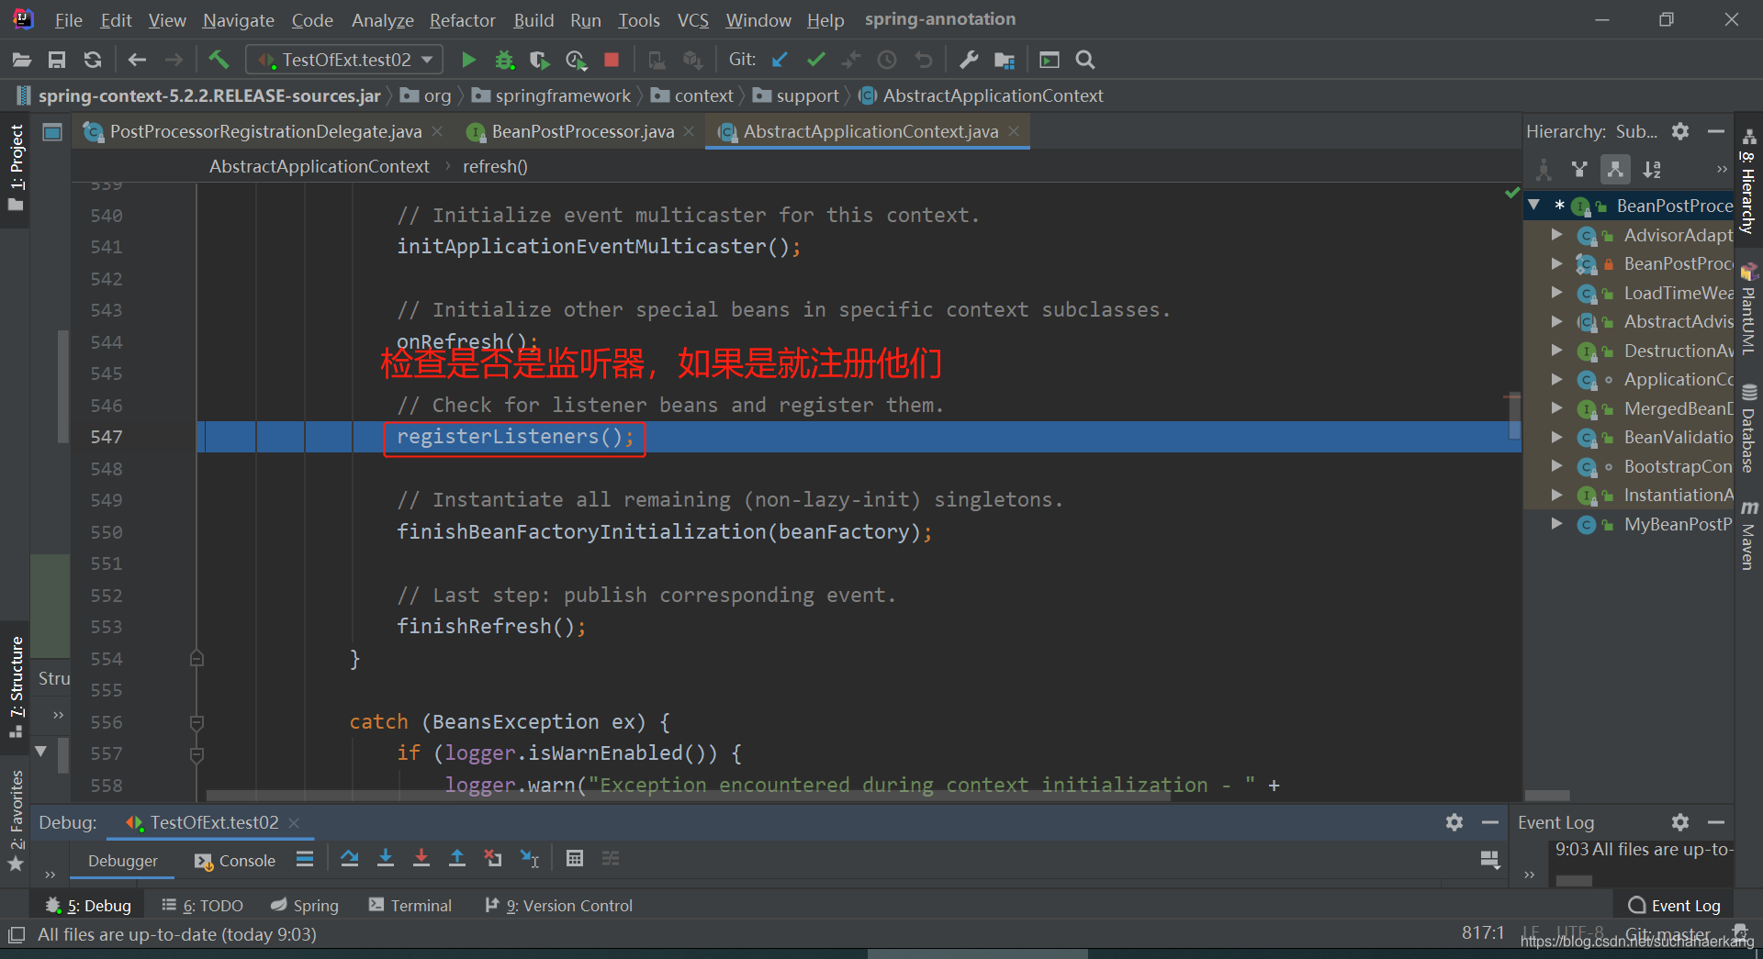Stop the process with the red square
The image size is (1763, 959).
click(612, 60)
